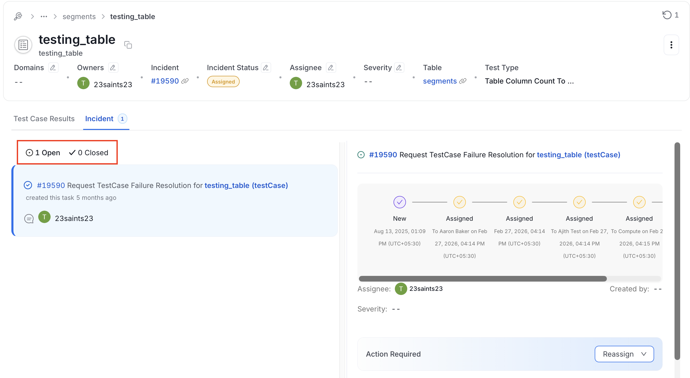Viewport: 690px width, 378px height.
Task: Open the version history icon
Action: (667, 15)
